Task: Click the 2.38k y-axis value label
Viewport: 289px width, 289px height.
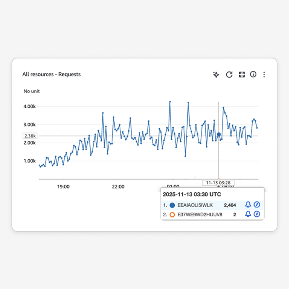Action: coord(30,136)
